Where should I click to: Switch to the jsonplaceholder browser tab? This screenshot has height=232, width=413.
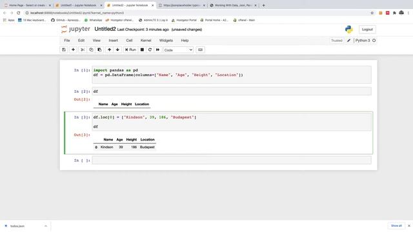coord(181,5)
